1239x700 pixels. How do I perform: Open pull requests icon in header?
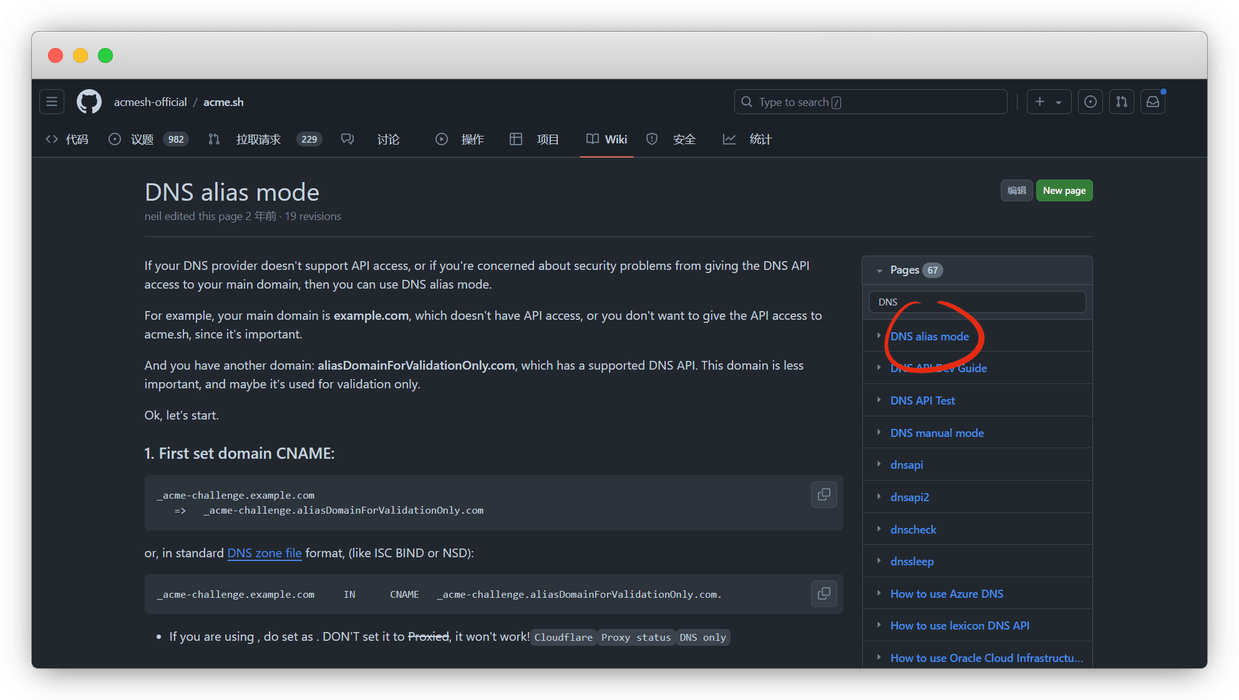point(1121,102)
